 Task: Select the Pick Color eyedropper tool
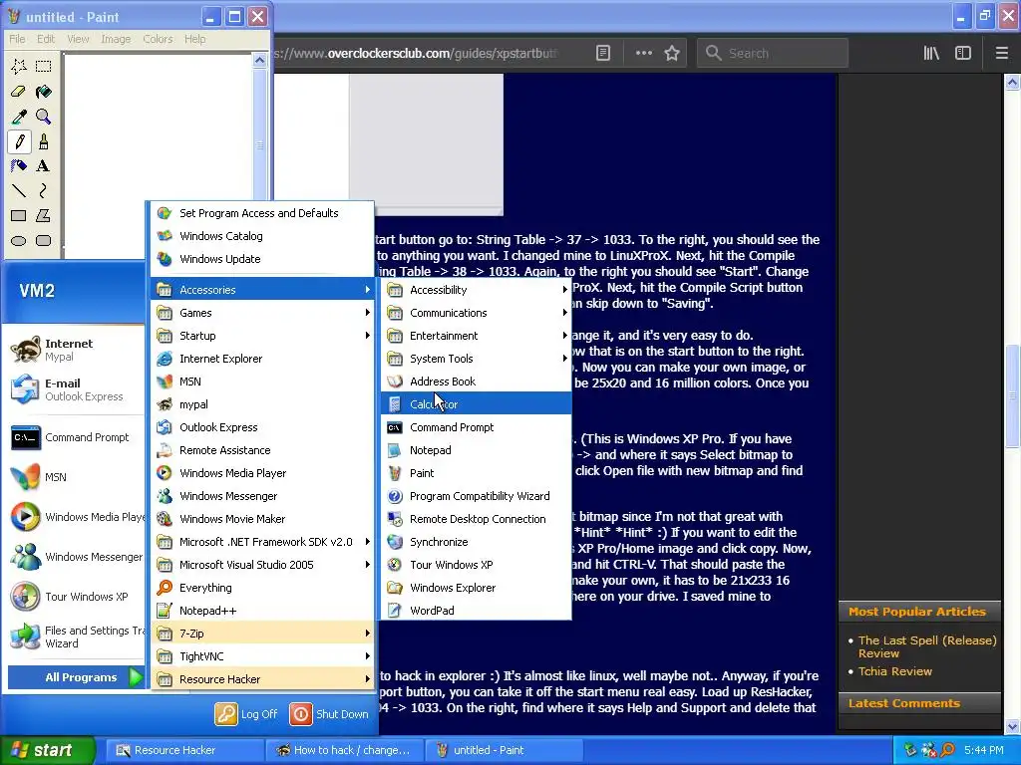(x=19, y=117)
